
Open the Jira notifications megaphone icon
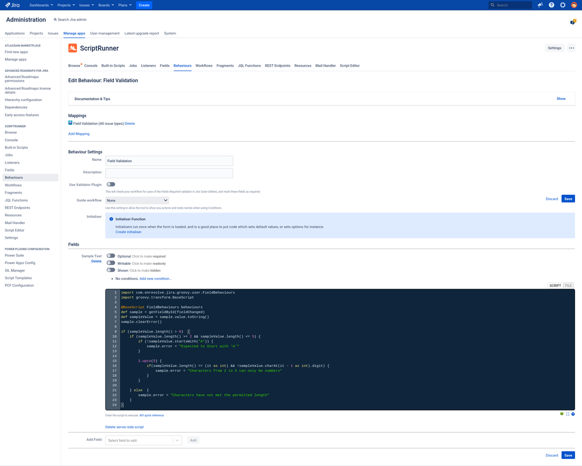pyautogui.click(x=539, y=5)
